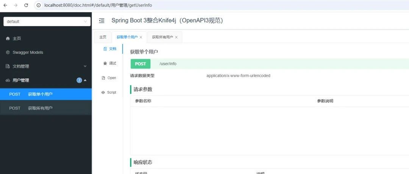Collapse 用户管理 using the up chevron
Screen dimensions: 409x174
tap(85, 80)
